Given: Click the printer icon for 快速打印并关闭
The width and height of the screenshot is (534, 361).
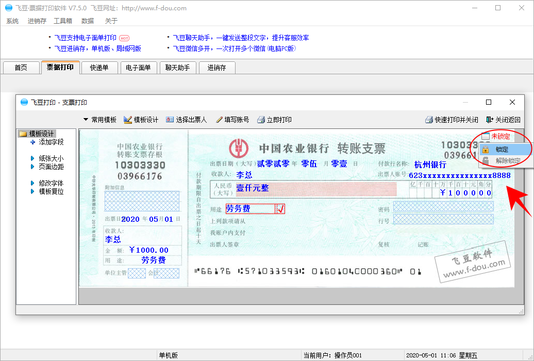Looking at the screenshot, I should [x=429, y=120].
